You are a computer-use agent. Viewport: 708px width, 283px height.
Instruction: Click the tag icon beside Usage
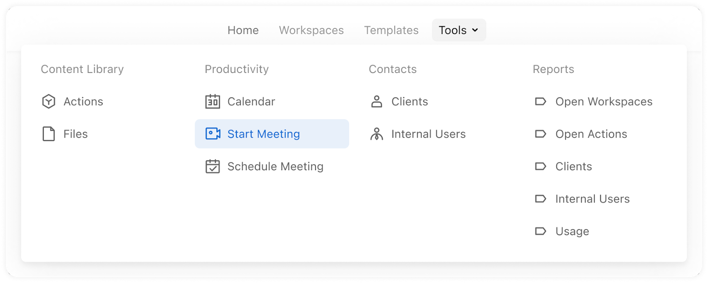point(540,231)
